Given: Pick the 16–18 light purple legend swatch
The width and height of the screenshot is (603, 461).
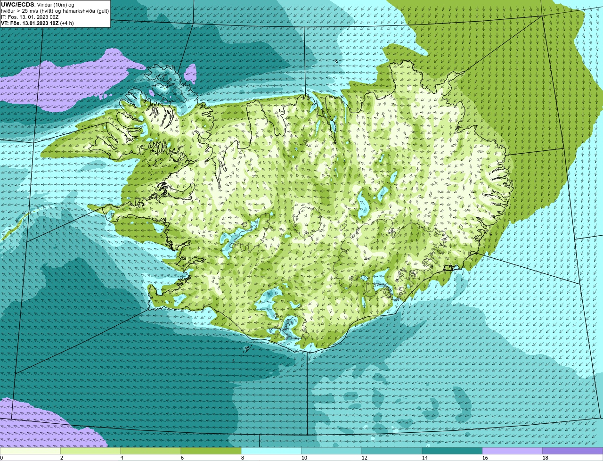Looking at the screenshot, I should (x=513, y=451).
